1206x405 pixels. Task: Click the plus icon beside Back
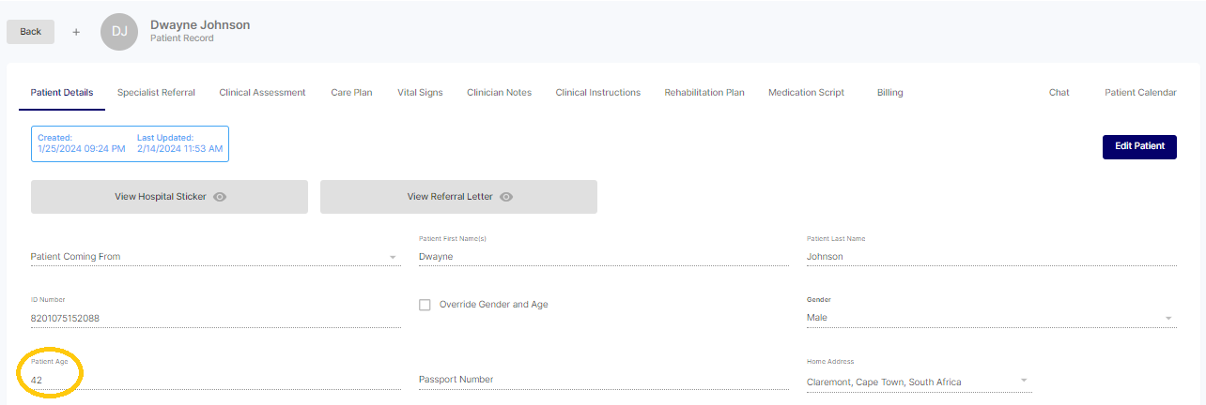[76, 32]
